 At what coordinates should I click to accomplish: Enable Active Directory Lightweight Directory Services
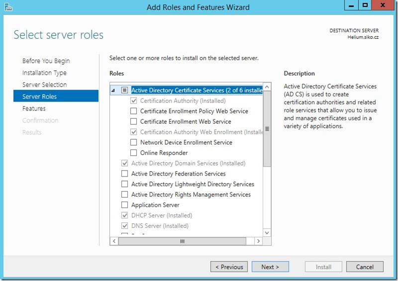pyautogui.click(x=124, y=184)
